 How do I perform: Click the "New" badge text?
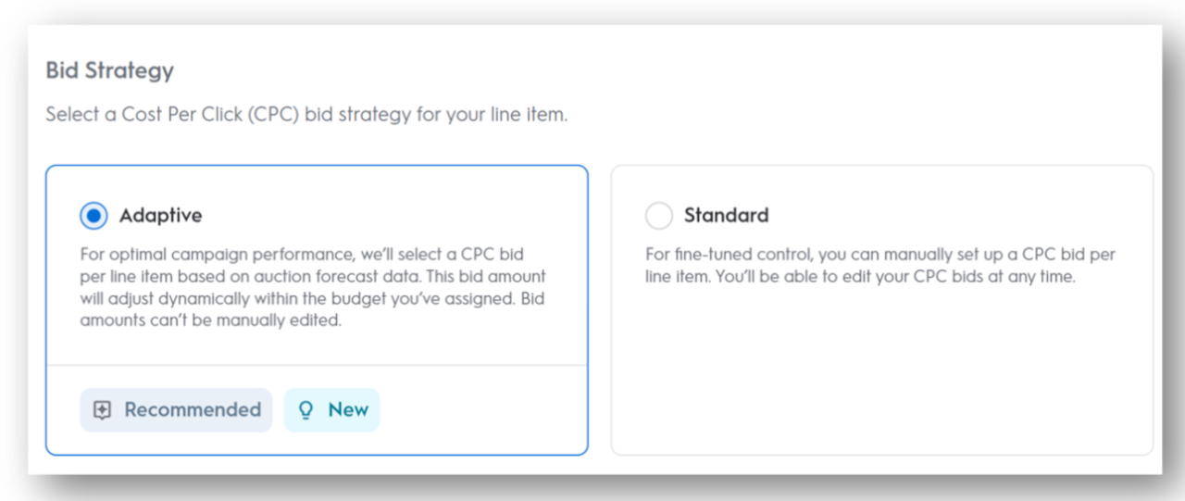point(348,410)
